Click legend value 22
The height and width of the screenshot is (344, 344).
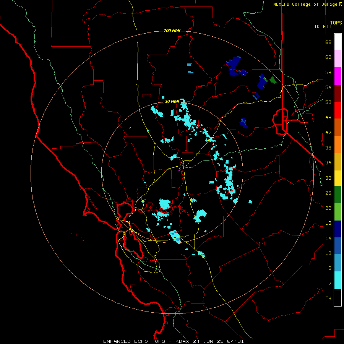[x=328, y=208]
